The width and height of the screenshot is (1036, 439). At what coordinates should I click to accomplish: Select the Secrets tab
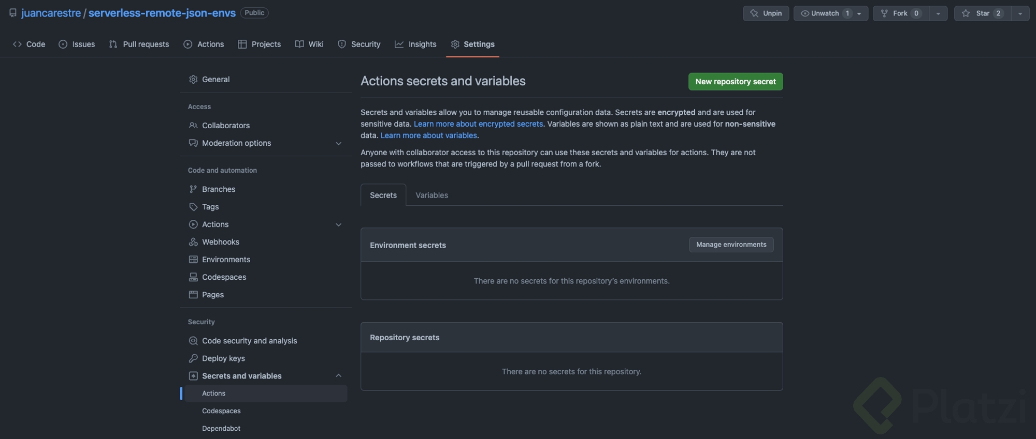pyautogui.click(x=383, y=195)
